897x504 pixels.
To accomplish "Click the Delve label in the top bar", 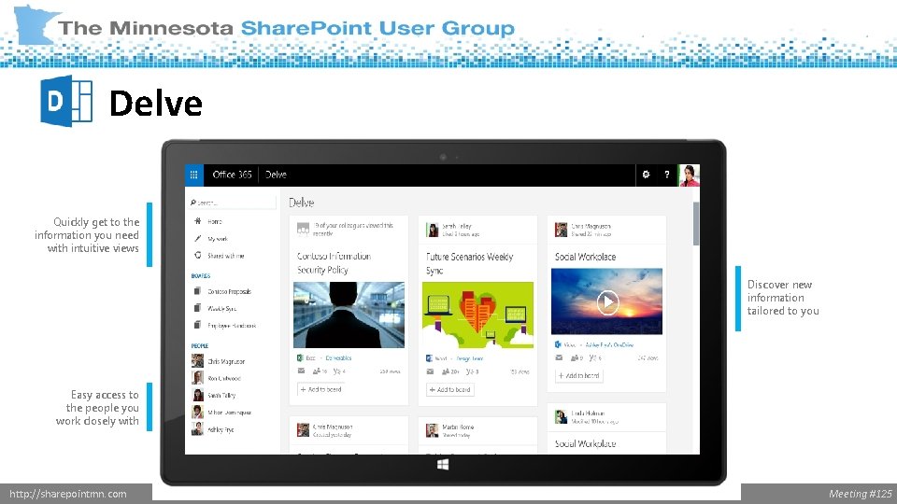I will tap(276, 175).
